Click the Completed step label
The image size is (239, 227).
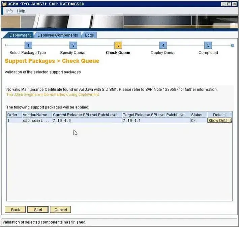[x=208, y=53]
